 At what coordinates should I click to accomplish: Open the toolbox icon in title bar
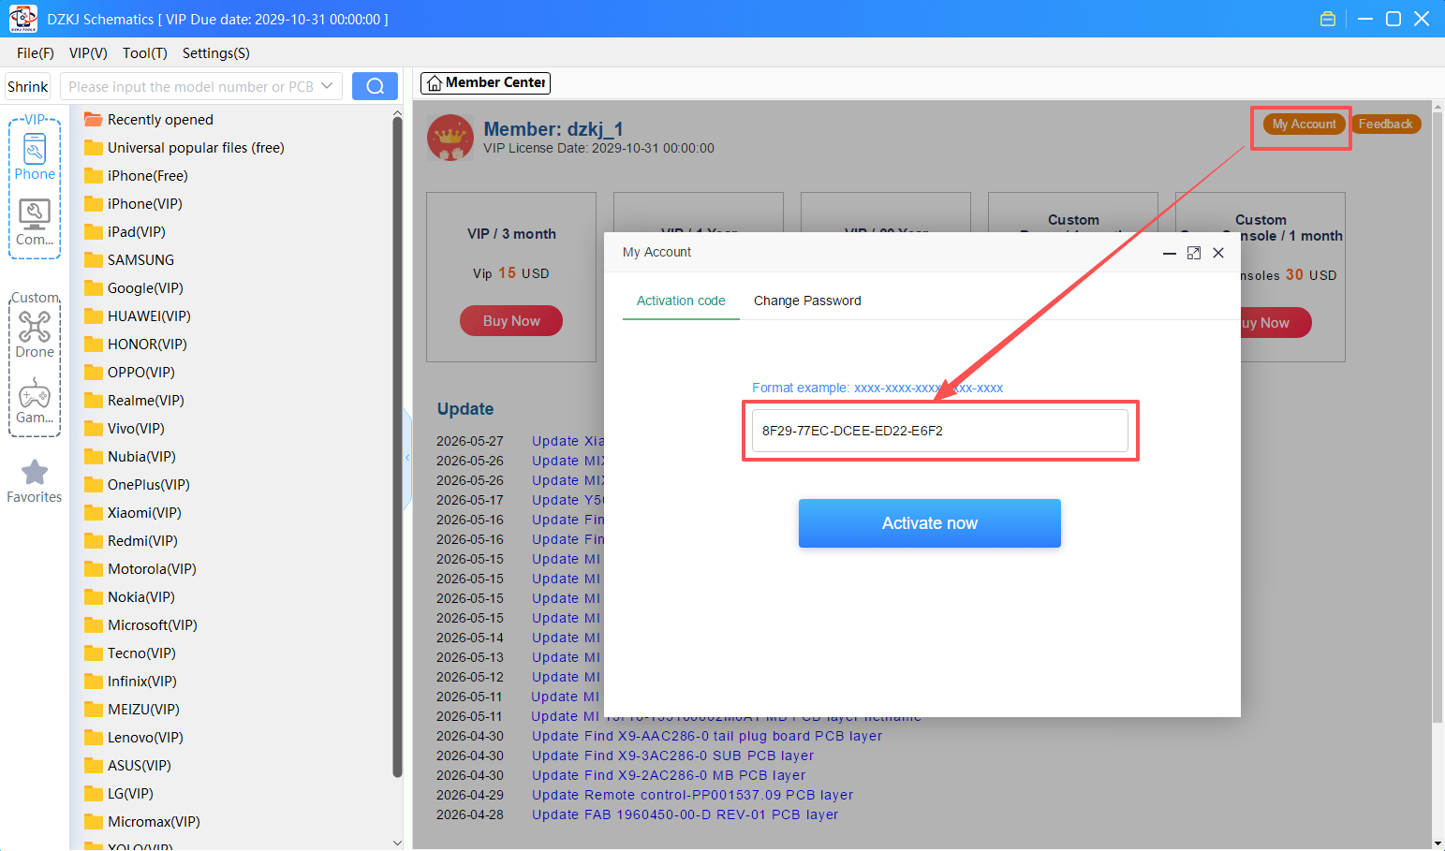[x=1328, y=19]
